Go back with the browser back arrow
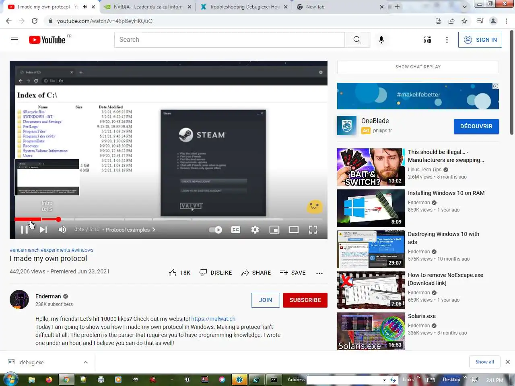 coord(9,21)
